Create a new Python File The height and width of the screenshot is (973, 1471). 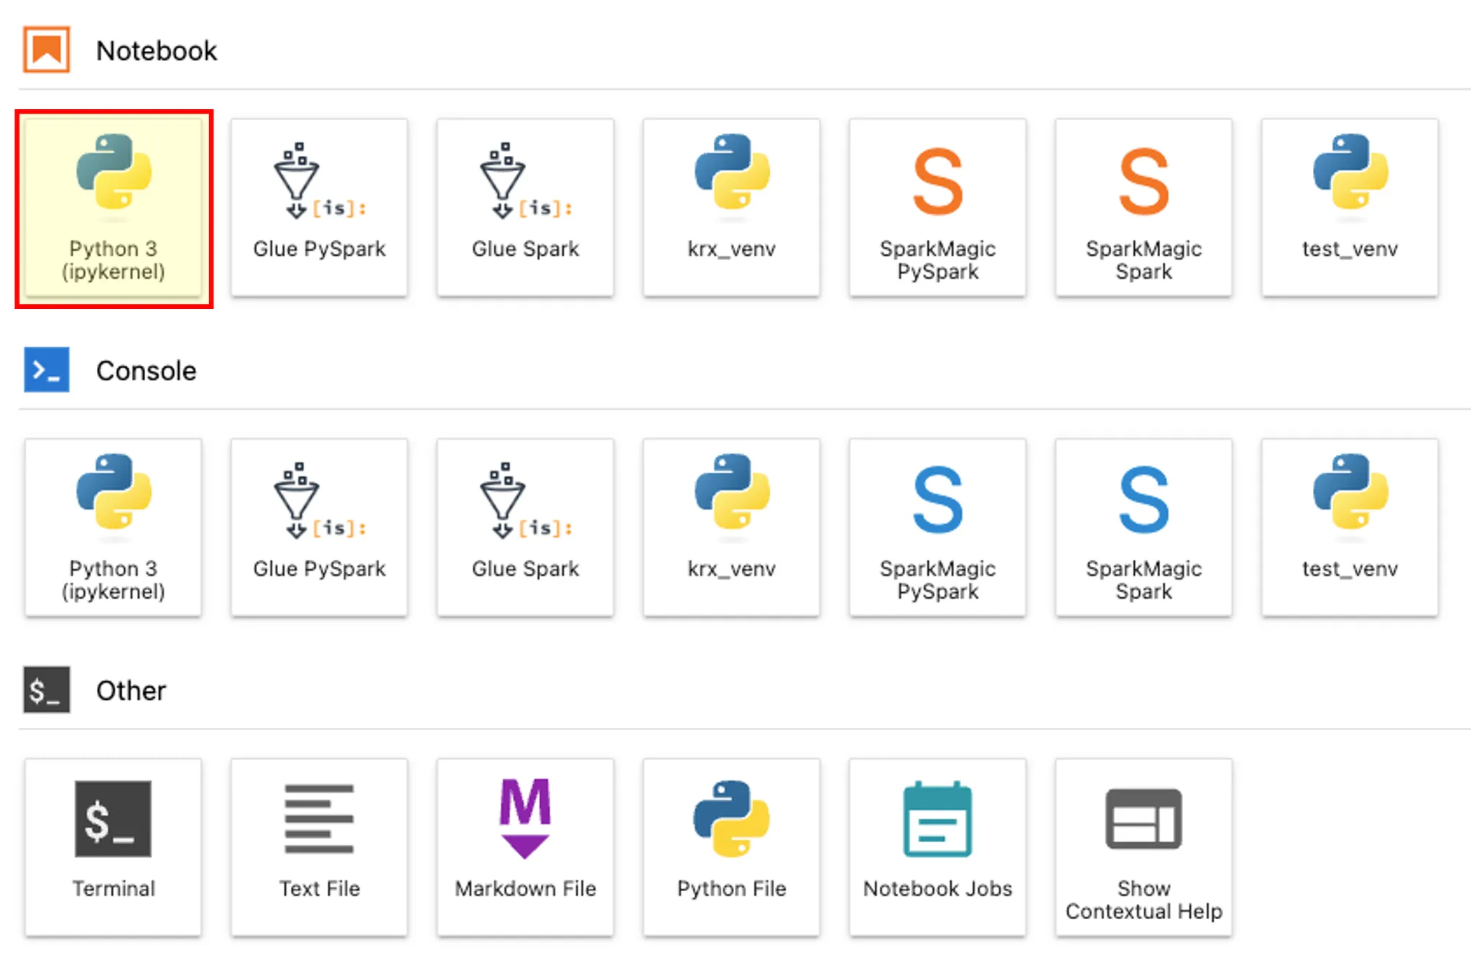pyautogui.click(x=731, y=847)
